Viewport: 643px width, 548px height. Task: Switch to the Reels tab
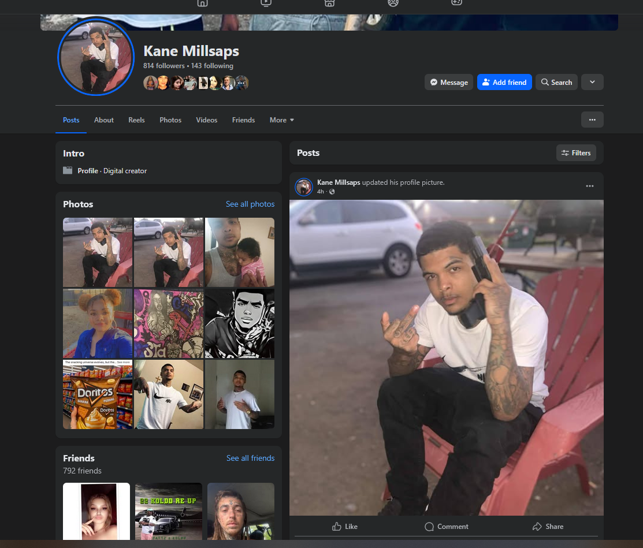coord(136,120)
